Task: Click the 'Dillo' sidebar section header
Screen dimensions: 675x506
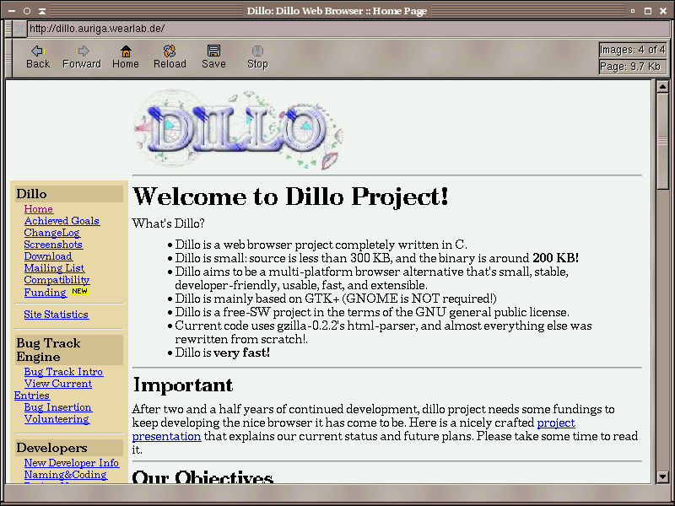Action: click(x=69, y=194)
